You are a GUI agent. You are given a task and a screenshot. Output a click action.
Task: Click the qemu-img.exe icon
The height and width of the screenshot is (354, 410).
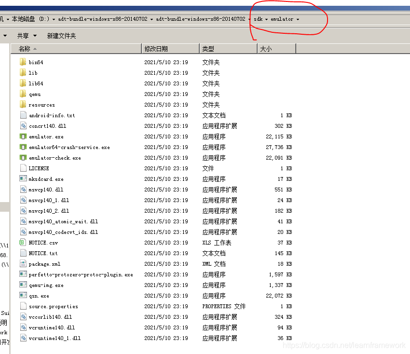[x=23, y=285]
